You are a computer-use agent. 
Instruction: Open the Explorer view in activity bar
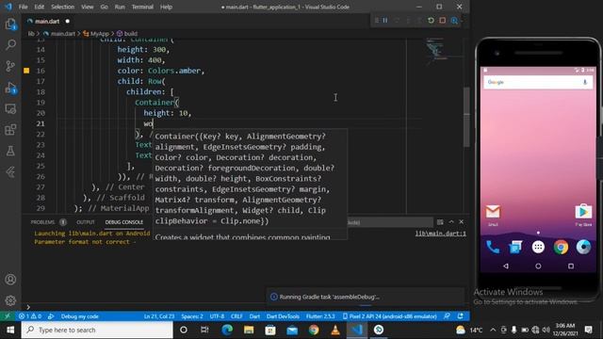point(10,24)
